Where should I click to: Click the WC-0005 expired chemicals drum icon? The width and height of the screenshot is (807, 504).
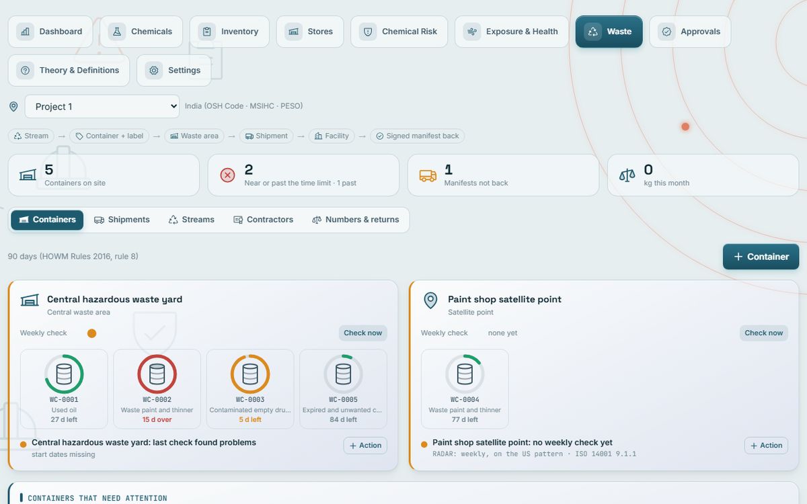click(343, 374)
